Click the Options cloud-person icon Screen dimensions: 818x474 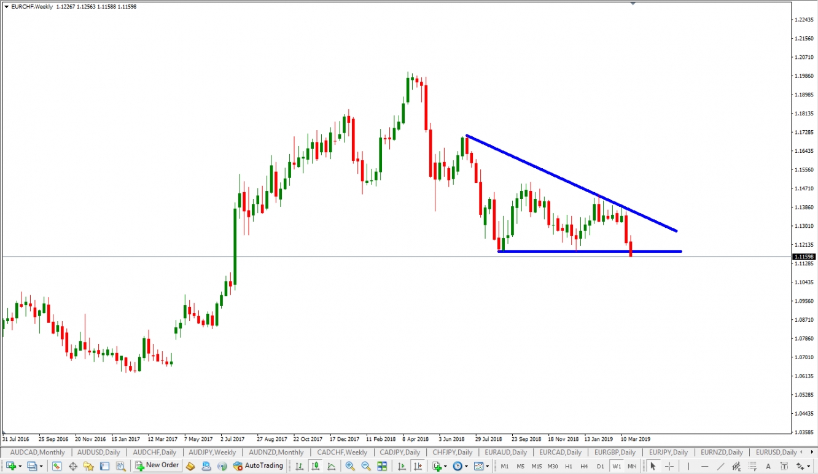pos(206,466)
